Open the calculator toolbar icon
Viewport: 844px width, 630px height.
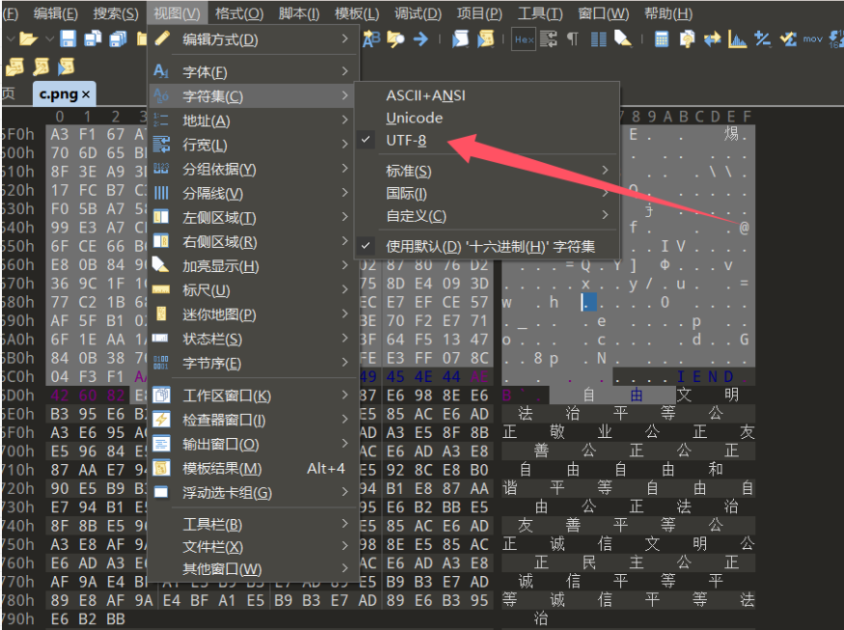point(662,39)
